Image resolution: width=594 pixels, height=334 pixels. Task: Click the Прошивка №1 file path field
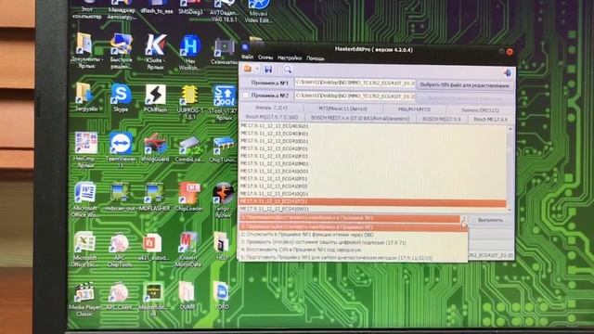click(x=355, y=83)
